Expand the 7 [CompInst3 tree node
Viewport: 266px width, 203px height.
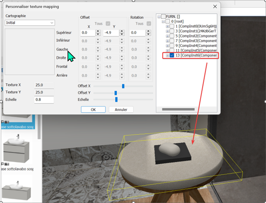168,41
